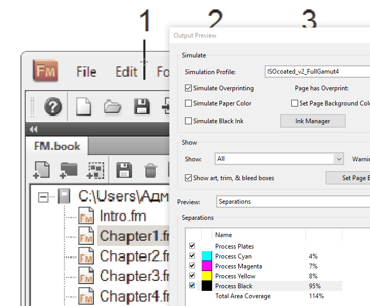
Task: Enable Simulate Paper Color checkbox
Action: [188, 103]
